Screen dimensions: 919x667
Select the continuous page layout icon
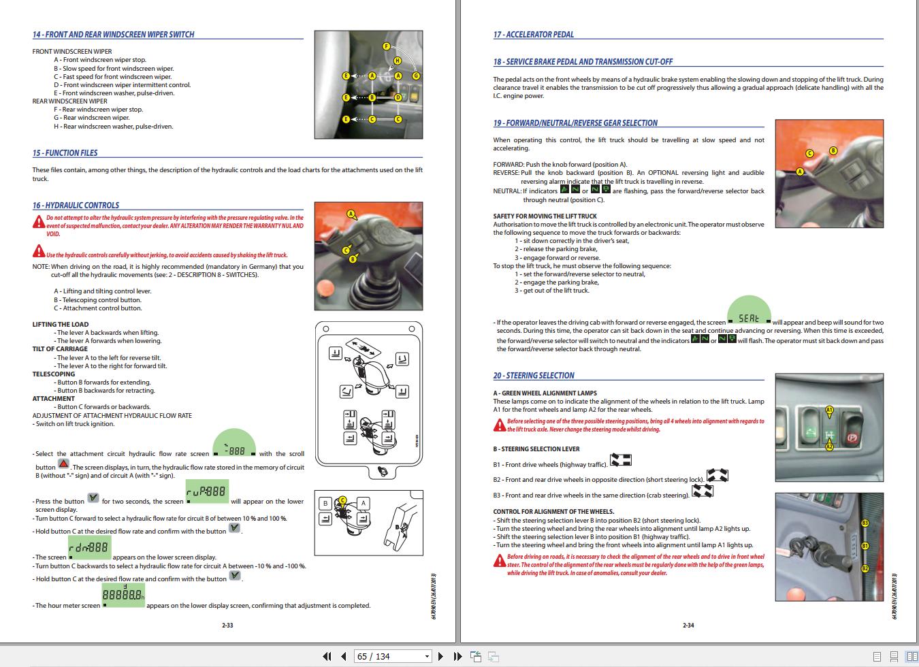click(893, 656)
